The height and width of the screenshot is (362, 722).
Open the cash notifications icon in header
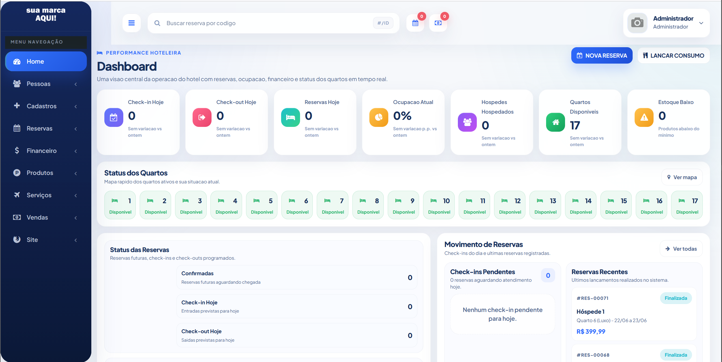[x=438, y=23]
